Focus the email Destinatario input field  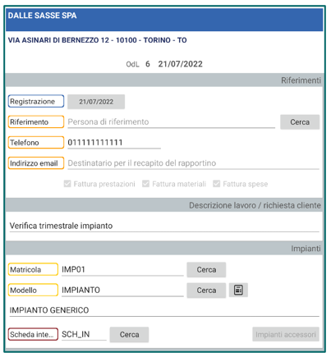(x=193, y=163)
